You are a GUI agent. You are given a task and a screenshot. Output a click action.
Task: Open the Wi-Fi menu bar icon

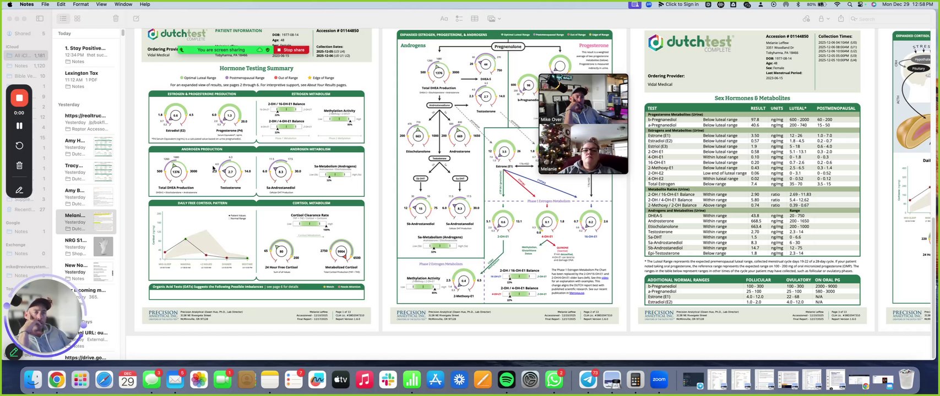(x=837, y=4)
